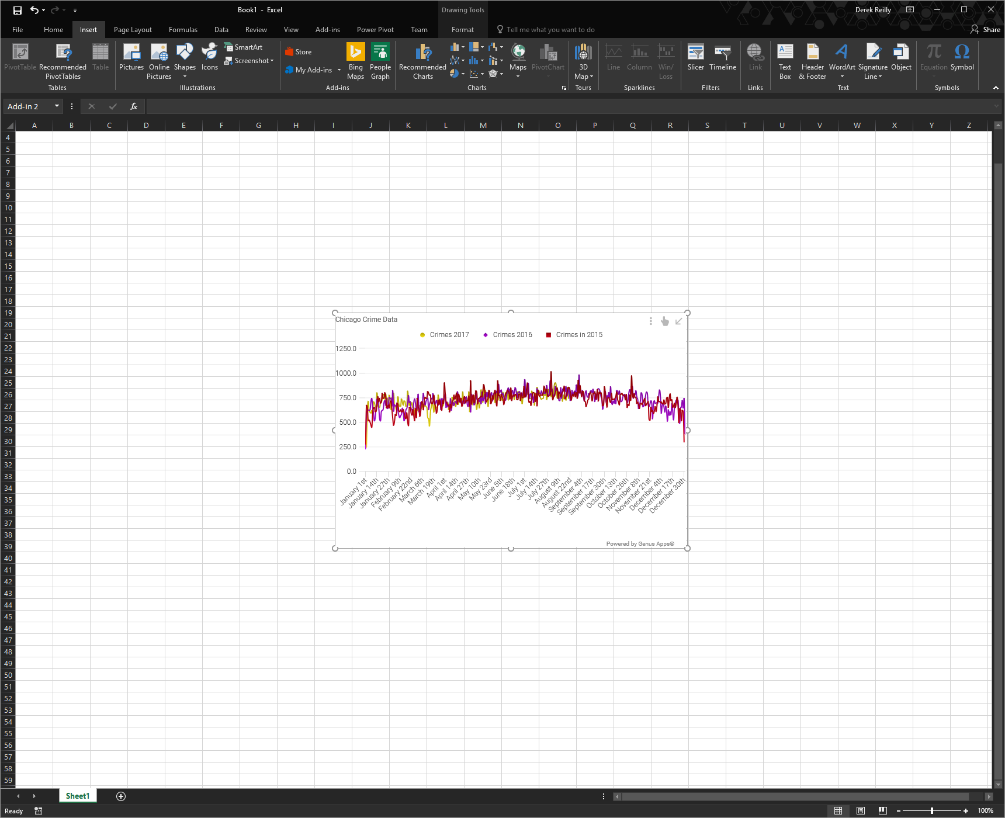Switch to the Formulas tab
Viewport: 1005px width, 818px height.
(183, 30)
